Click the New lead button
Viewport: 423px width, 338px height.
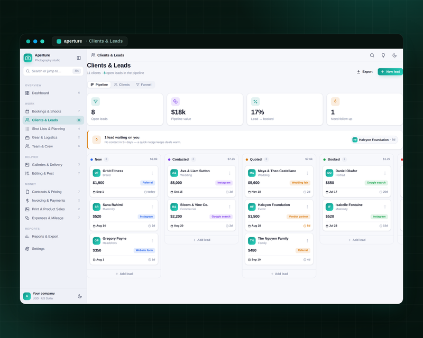pyautogui.click(x=390, y=72)
